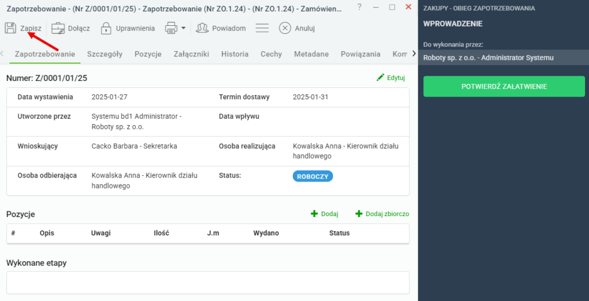Viewport: 589px width, 301px height.
Task: Click the Status: label in details
Action: [230, 175]
